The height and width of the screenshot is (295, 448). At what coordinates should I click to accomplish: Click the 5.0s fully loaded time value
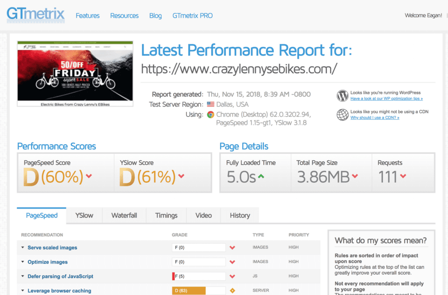click(x=241, y=177)
